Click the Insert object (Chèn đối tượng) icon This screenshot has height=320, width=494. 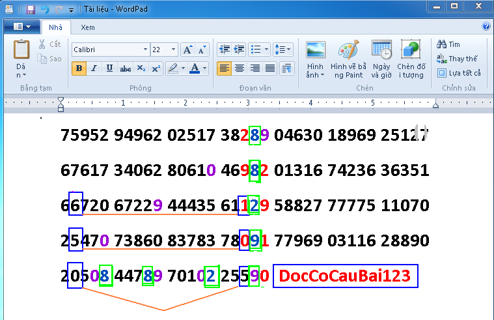click(411, 59)
